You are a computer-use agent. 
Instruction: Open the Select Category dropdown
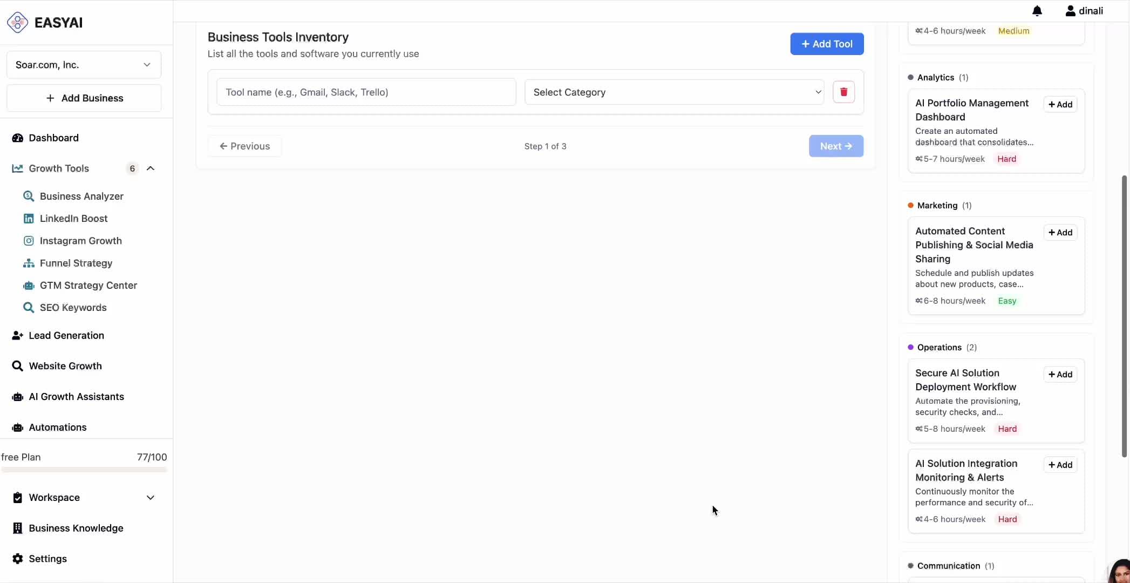coord(674,92)
